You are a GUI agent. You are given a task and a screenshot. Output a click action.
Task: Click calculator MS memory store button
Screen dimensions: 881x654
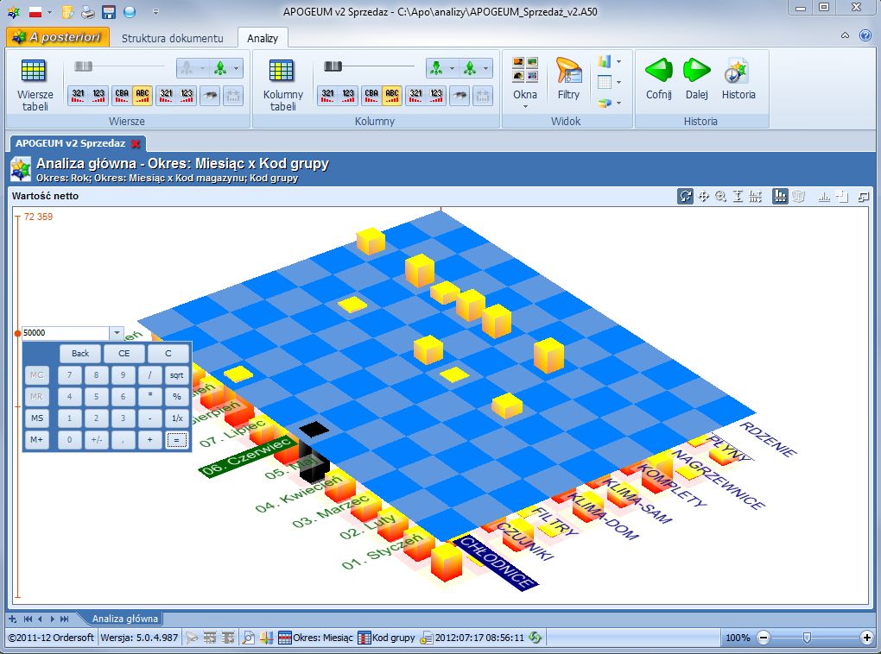(x=36, y=418)
